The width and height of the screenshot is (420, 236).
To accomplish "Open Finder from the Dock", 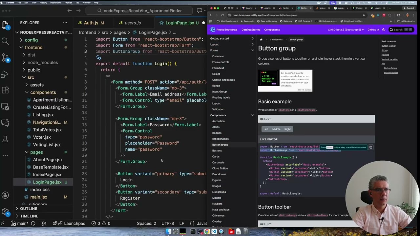I will [168, 232].
